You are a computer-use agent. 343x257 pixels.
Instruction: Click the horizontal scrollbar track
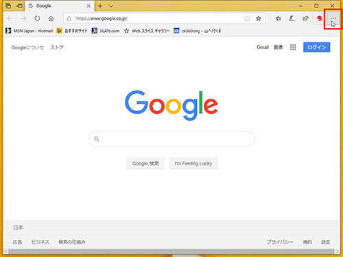coord(171,252)
